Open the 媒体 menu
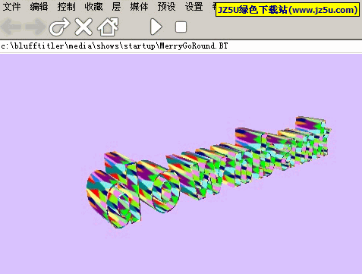Screen dimensions: 362x274 (x=139, y=7)
